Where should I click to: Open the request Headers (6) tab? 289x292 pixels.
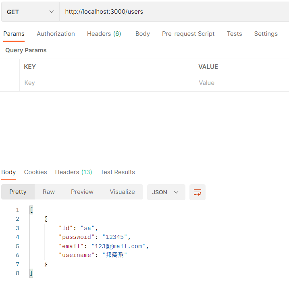coord(104,34)
